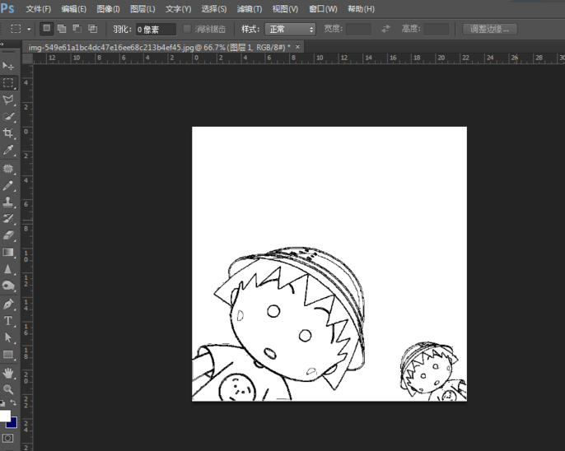Click the dark blue background color swatch
565x451 pixels.
(12, 423)
